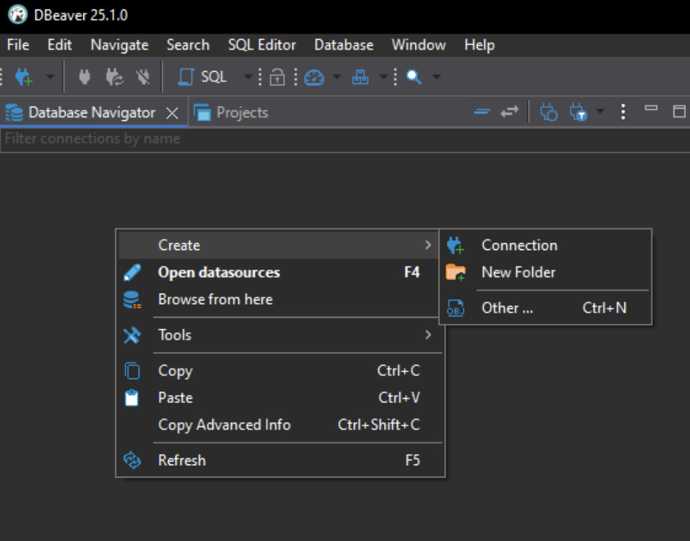Toggle Link with Editor double-arrow icon
690x541 pixels.
tap(510, 112)
